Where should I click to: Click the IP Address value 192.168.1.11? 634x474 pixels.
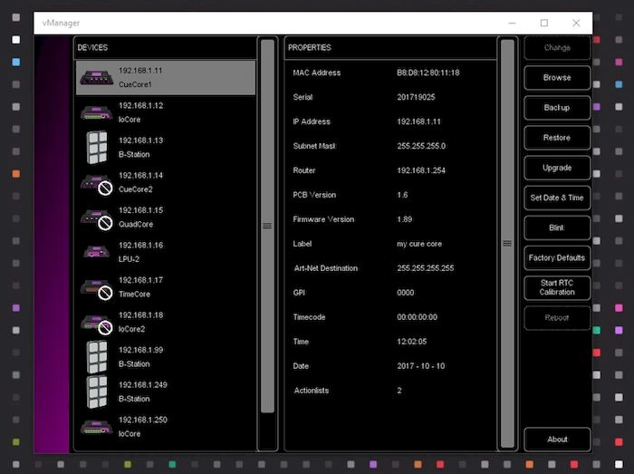[418, 121]
